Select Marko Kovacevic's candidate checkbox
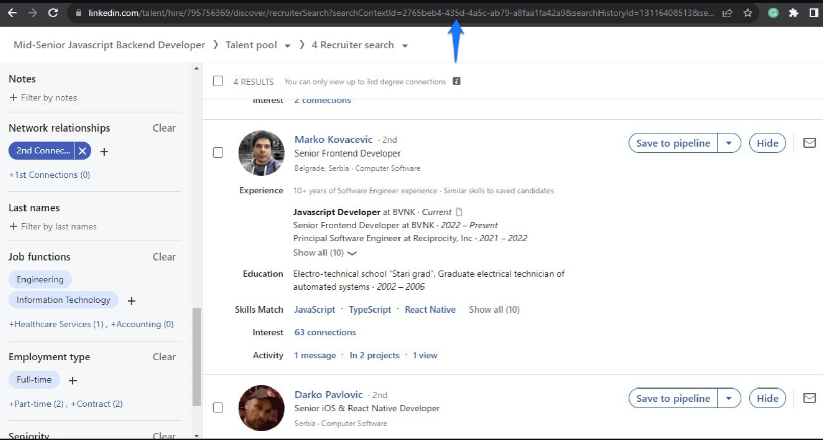This screenshot has height=440, width=823. click(218, 152)
